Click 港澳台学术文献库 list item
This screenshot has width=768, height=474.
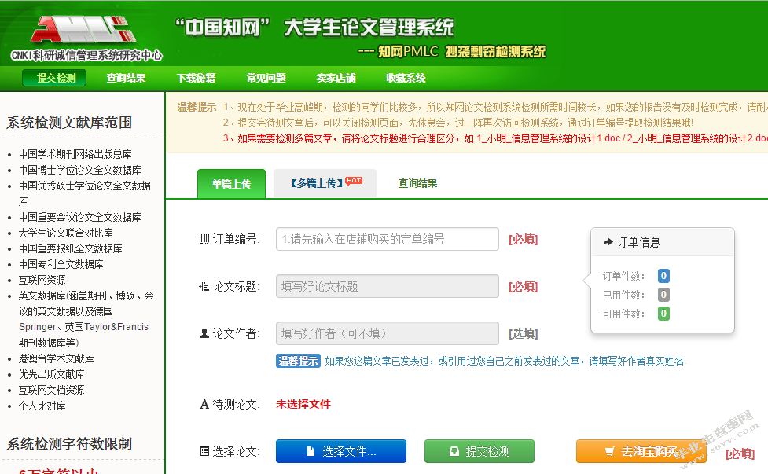(57, 358)
